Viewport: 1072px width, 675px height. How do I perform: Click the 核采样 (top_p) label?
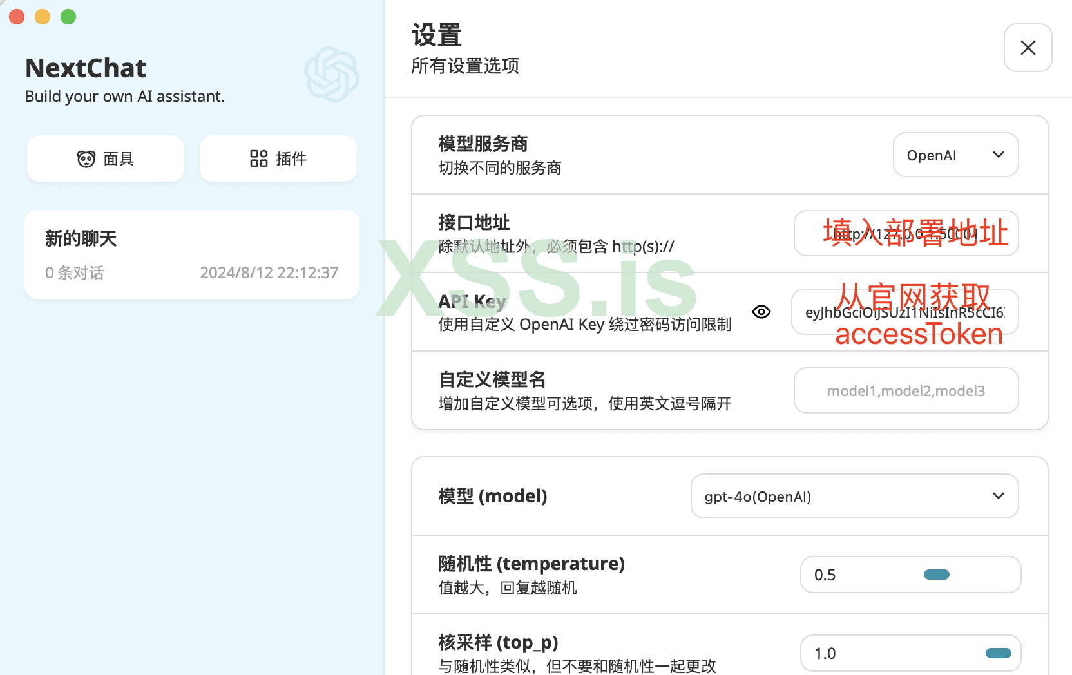point(498,642)
